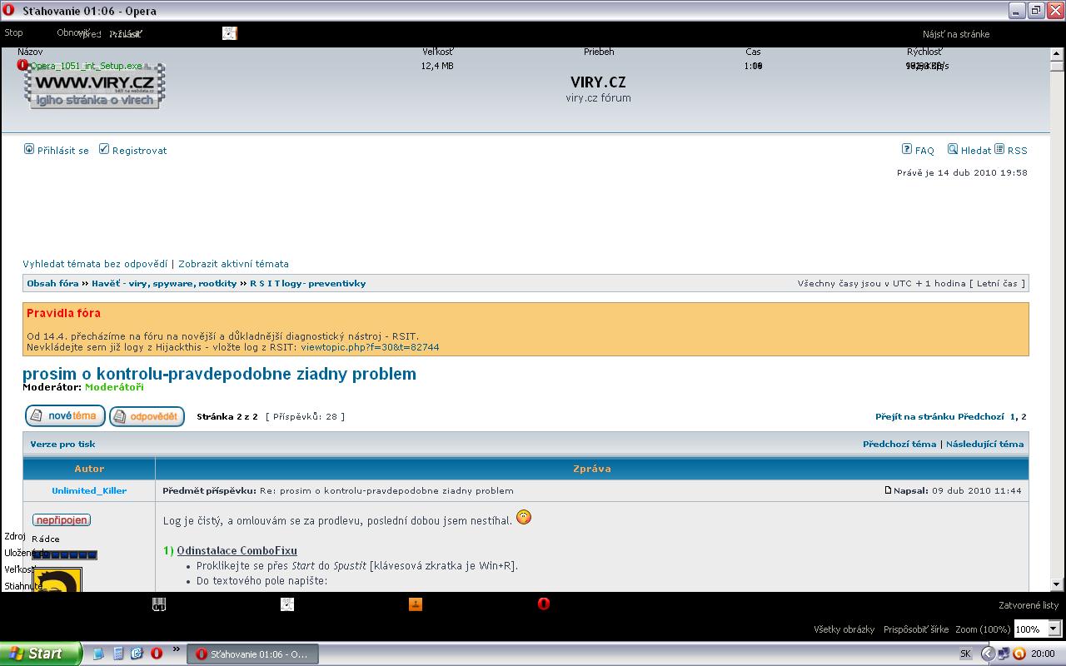
Task: Click the post icon beside Napsal date
Action: (888, 490)
